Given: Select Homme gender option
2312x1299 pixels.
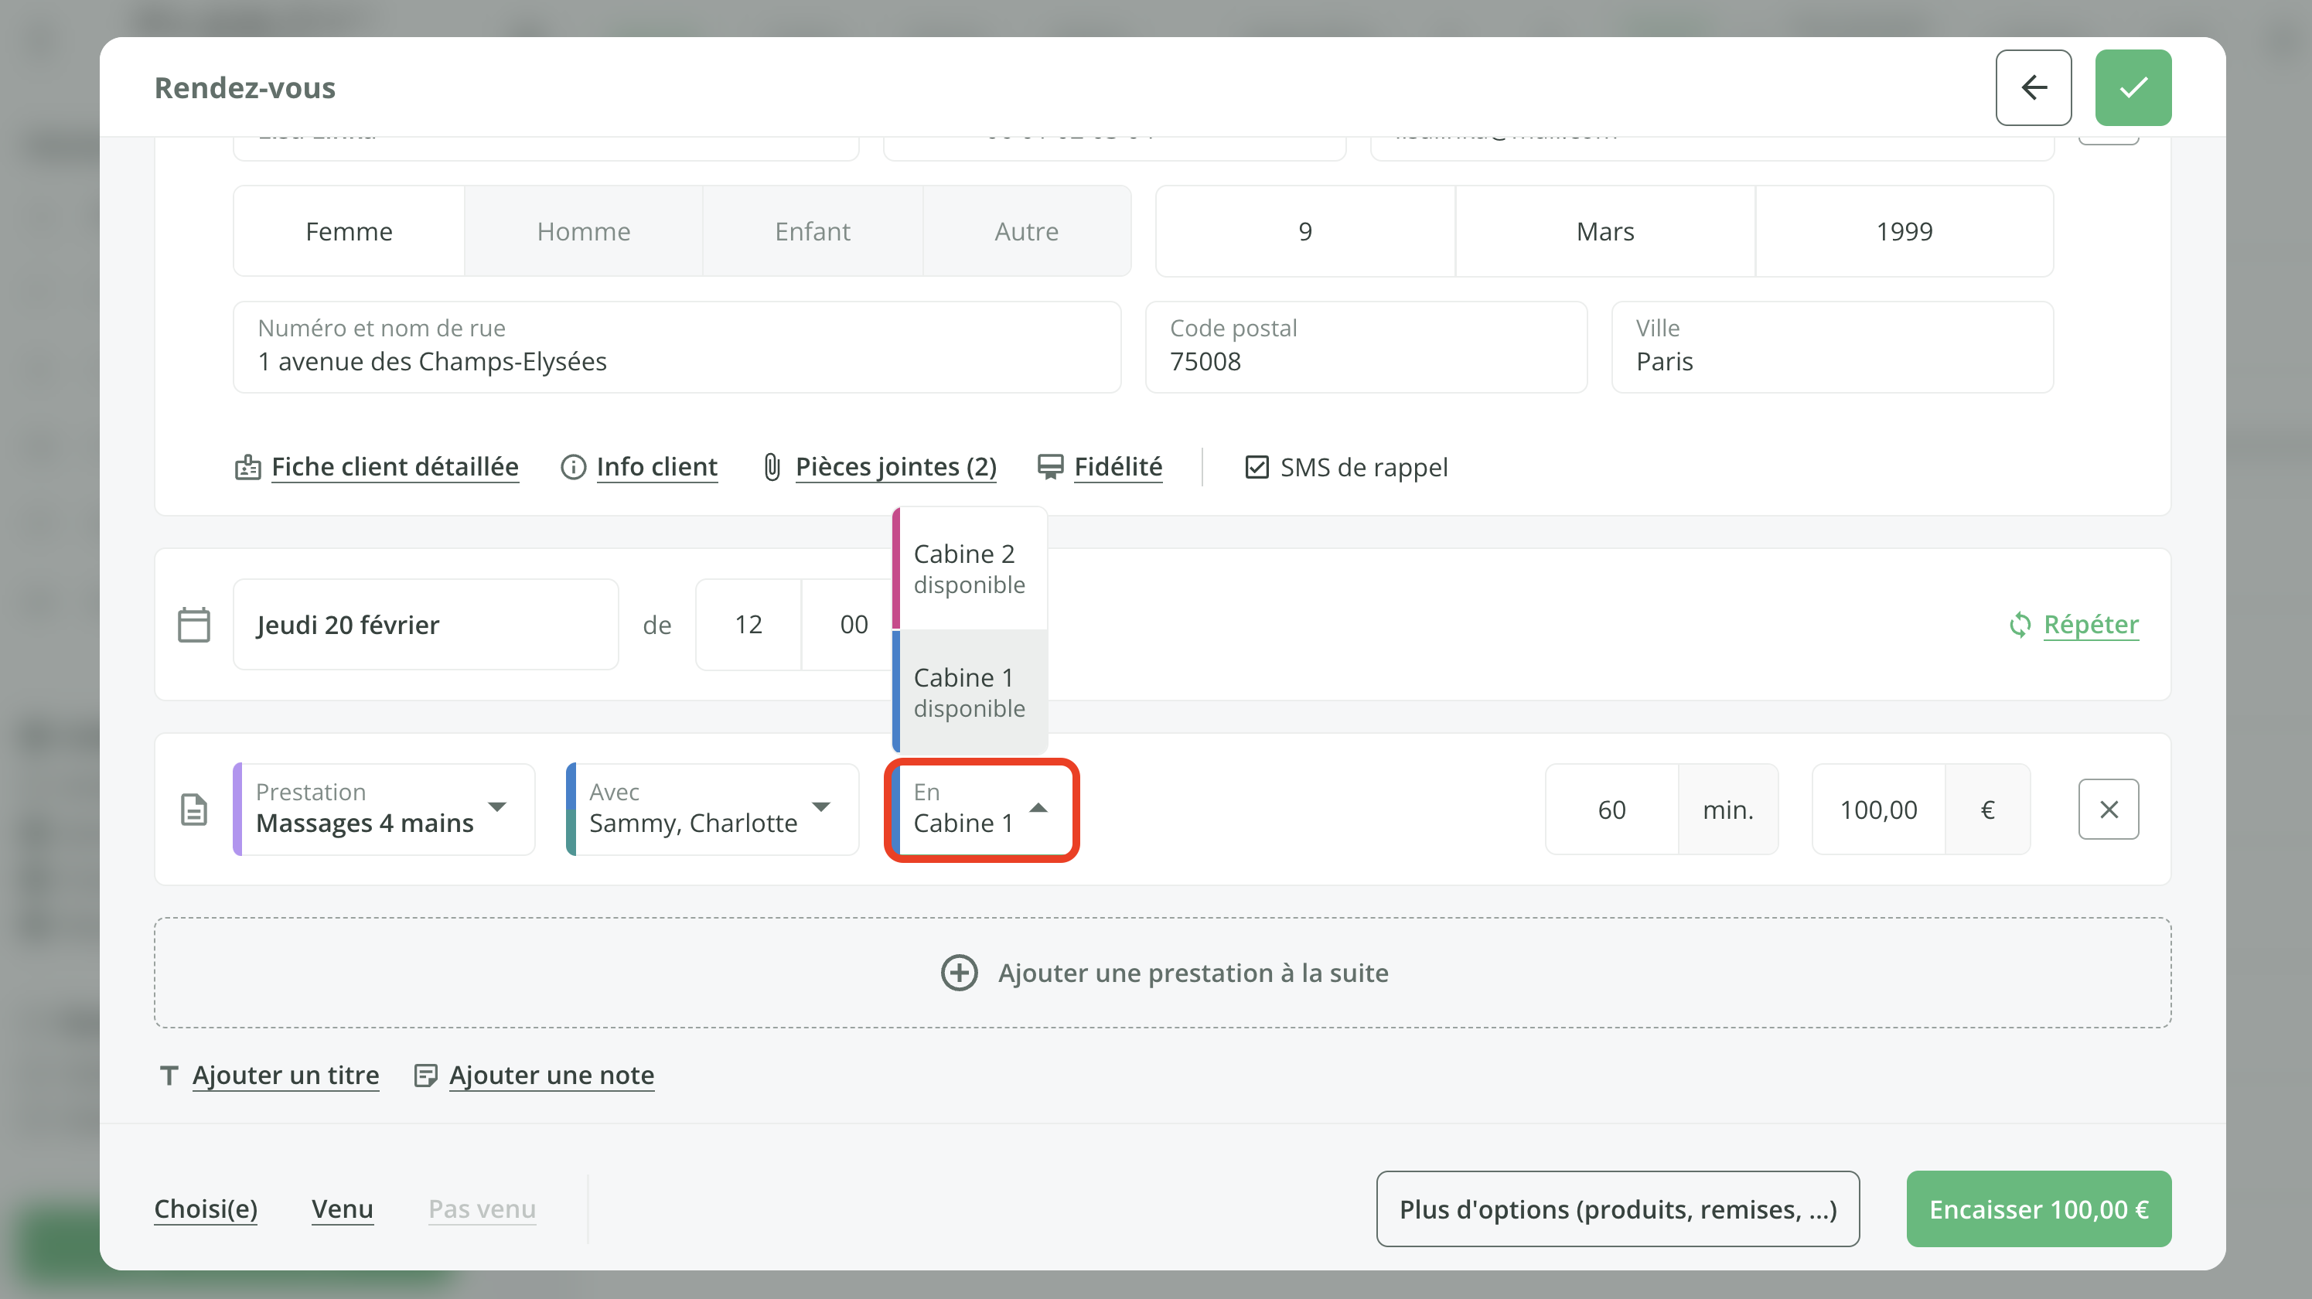Looking at the screenshot, I should (x=583, y=232).
